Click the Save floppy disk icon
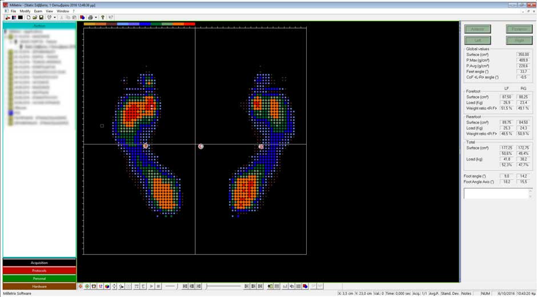 point(41,18)
